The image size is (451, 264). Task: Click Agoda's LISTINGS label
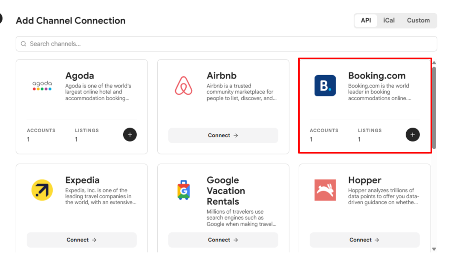[x=87, y=131]
